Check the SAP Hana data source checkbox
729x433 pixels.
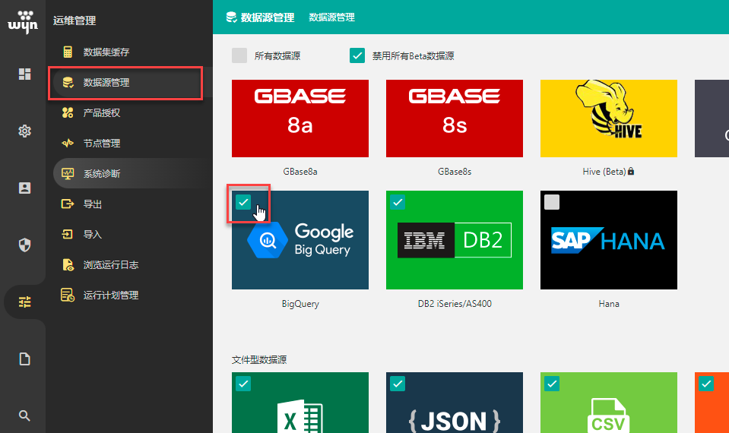point(552,202)
